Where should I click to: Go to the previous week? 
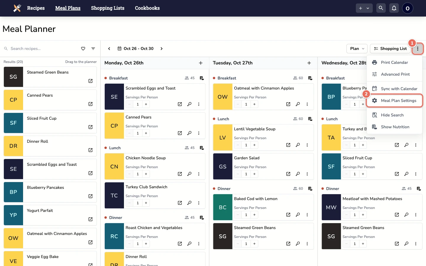[x=109, y=48]
